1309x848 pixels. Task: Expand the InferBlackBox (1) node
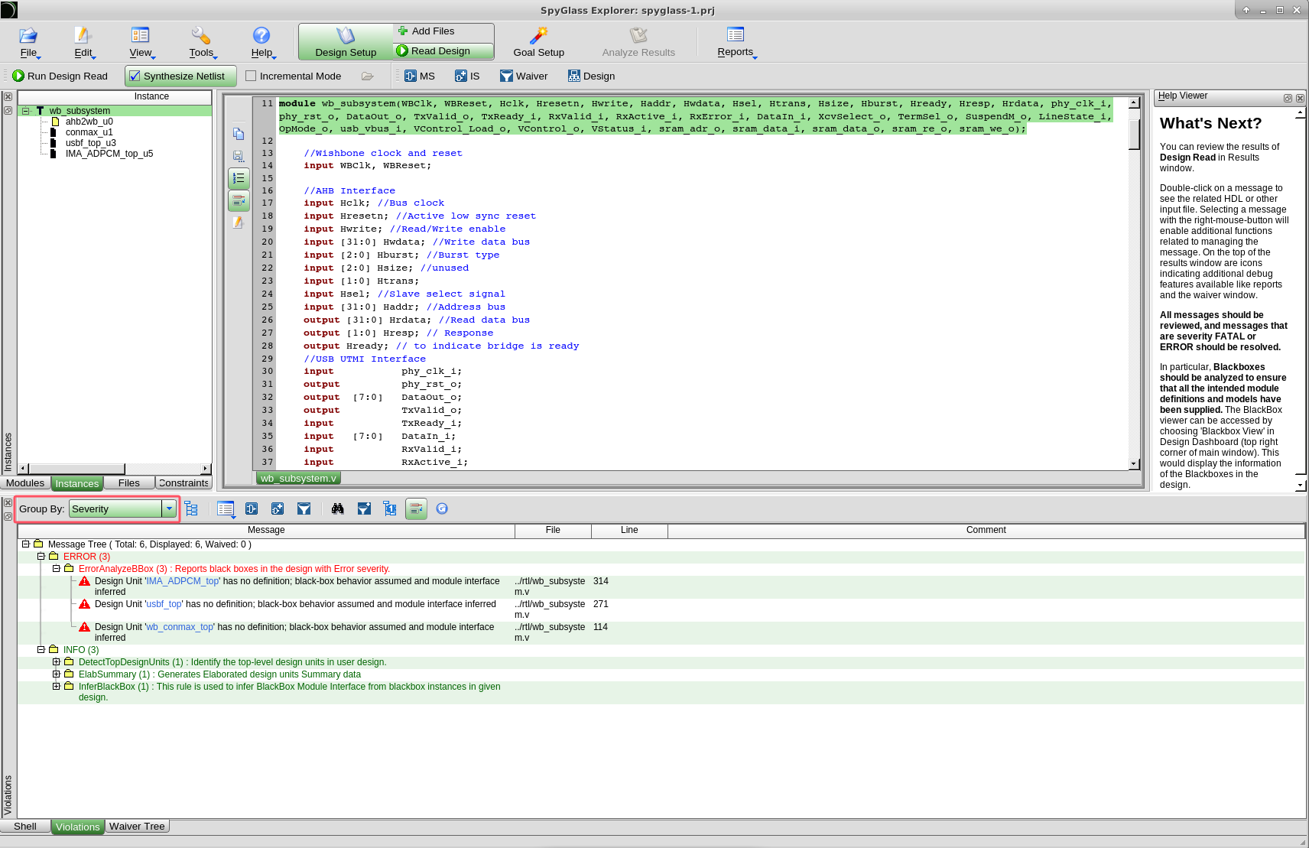[x=56, y=687]
